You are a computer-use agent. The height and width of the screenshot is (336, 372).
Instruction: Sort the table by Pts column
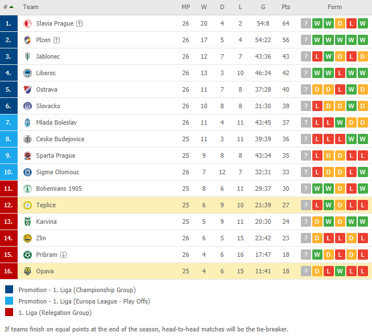point(286,7)
